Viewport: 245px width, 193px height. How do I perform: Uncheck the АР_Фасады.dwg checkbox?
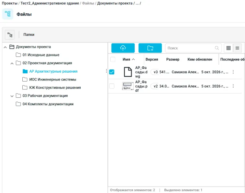pyautogui.click(x=112, y=72)
